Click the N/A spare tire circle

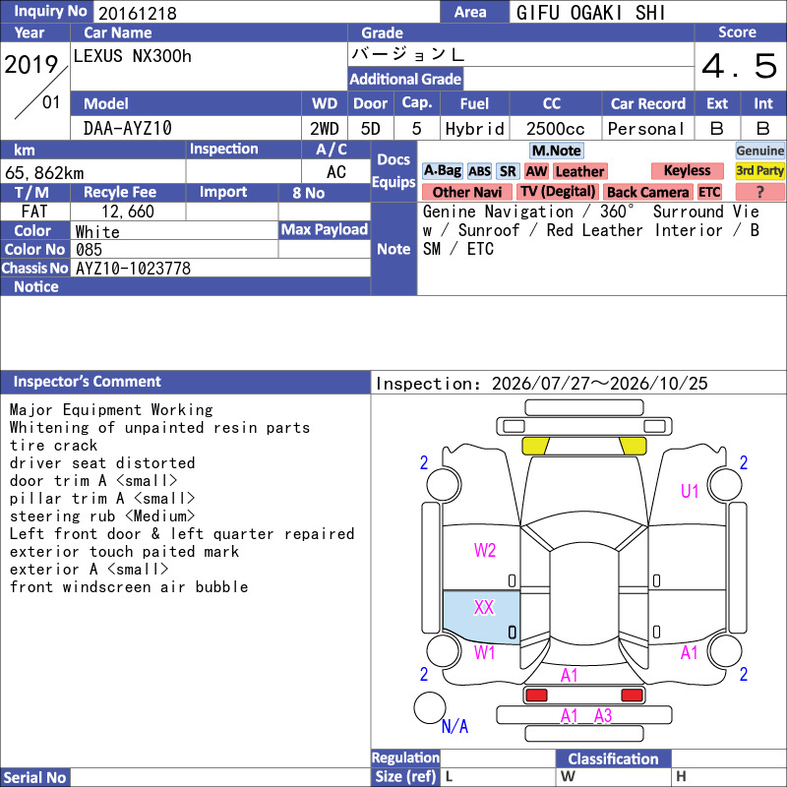[x=430, y=707]
